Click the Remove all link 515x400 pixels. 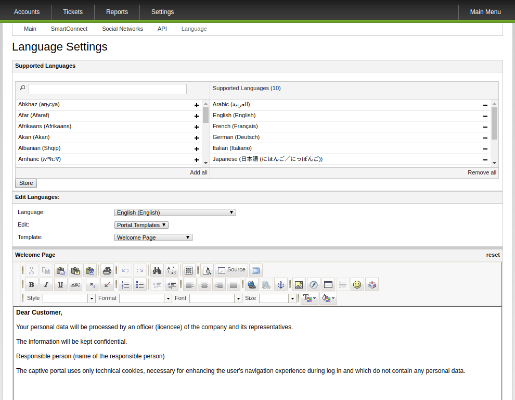point(482,173)
